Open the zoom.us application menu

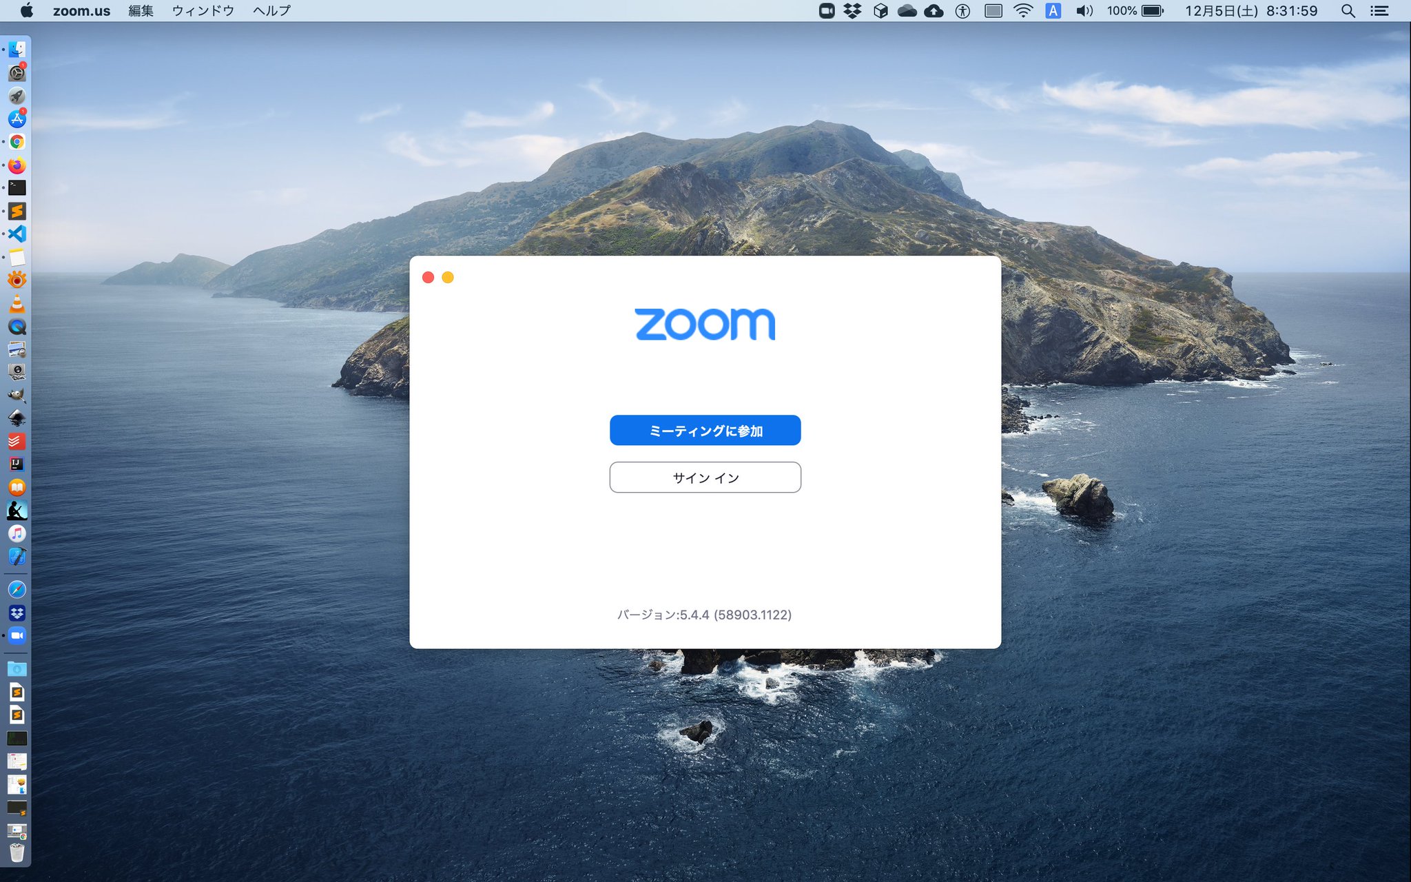coord(81,10)
